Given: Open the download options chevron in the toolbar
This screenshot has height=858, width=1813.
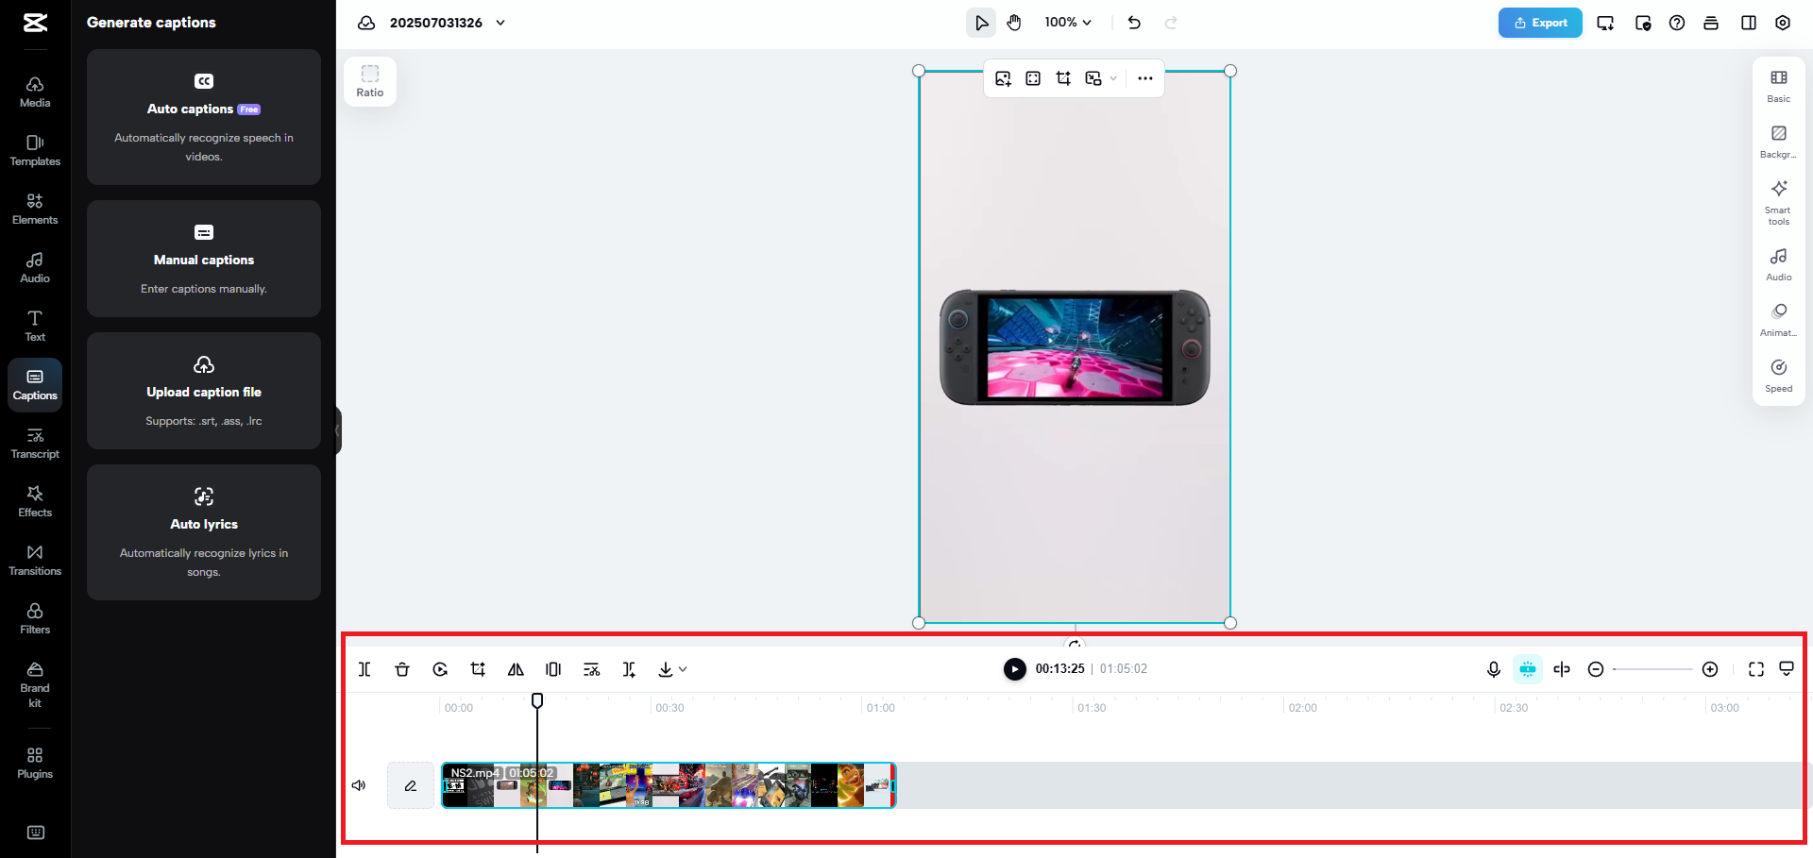Looking at the screenshot, I should (682, 669).
